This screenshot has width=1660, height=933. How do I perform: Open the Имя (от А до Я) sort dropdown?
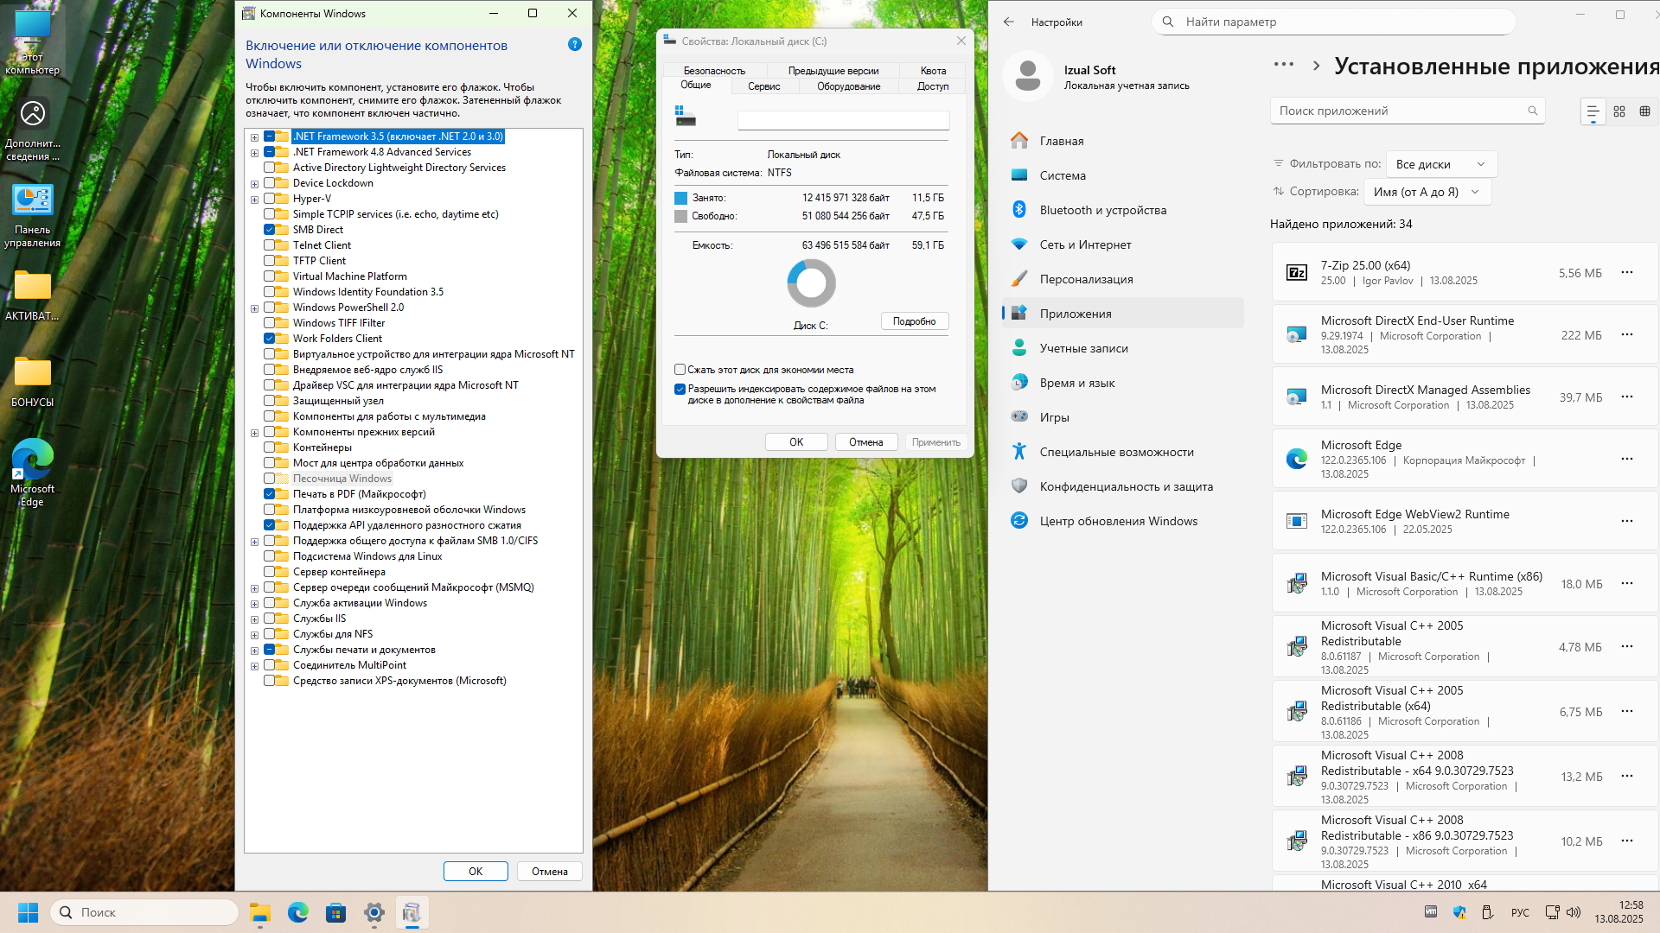coord(1427,192)
